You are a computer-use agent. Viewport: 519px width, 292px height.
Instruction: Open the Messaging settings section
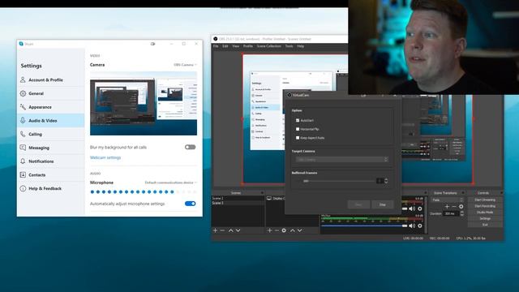[x=50, y=148]
